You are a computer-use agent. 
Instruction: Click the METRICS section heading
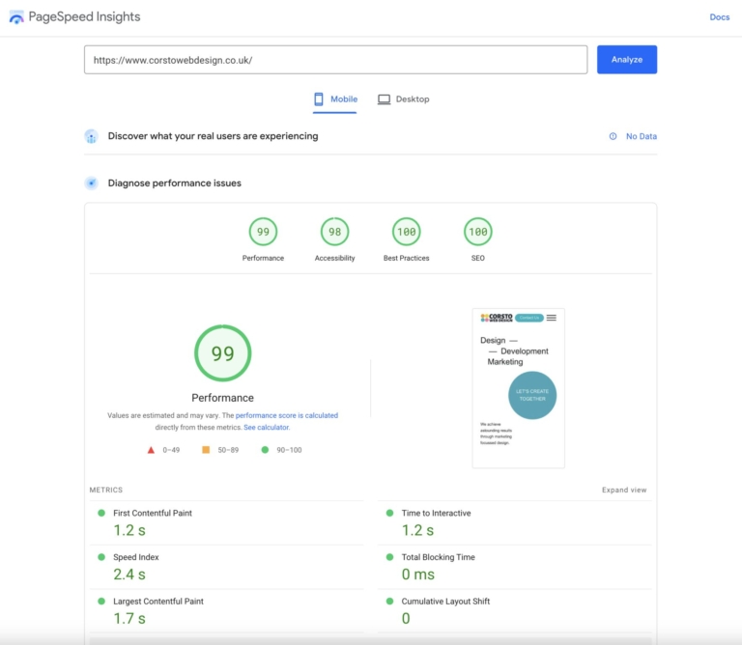pos(106,490)
